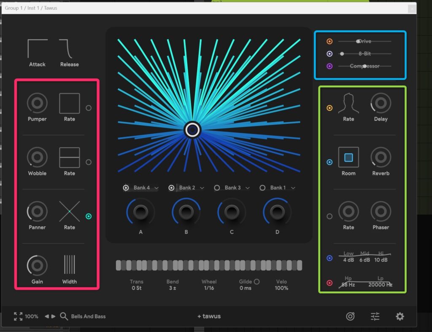The height and width of the screenshot is (332, 432).
Task: Toggle the Phaser effect on
Action: point(329,216)
